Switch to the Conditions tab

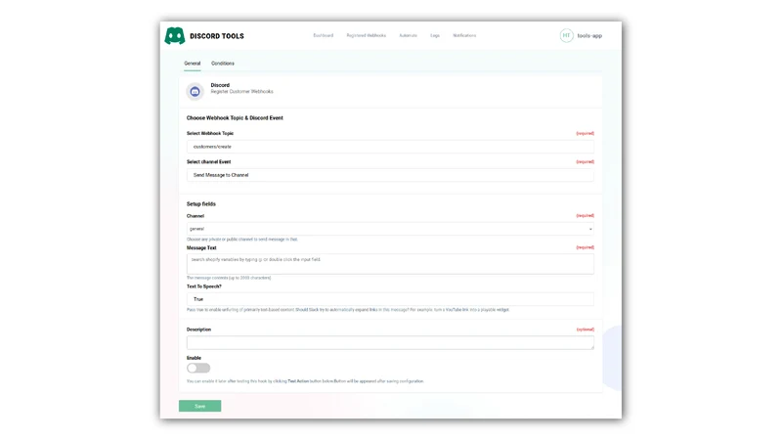click(x=223, y=64)
